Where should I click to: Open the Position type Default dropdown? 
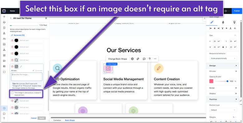223,110
